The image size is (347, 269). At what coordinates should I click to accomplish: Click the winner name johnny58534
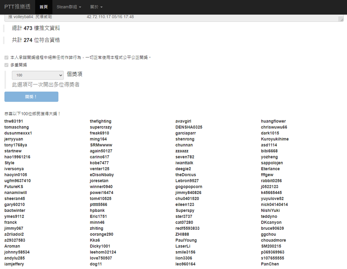point(17,252)
